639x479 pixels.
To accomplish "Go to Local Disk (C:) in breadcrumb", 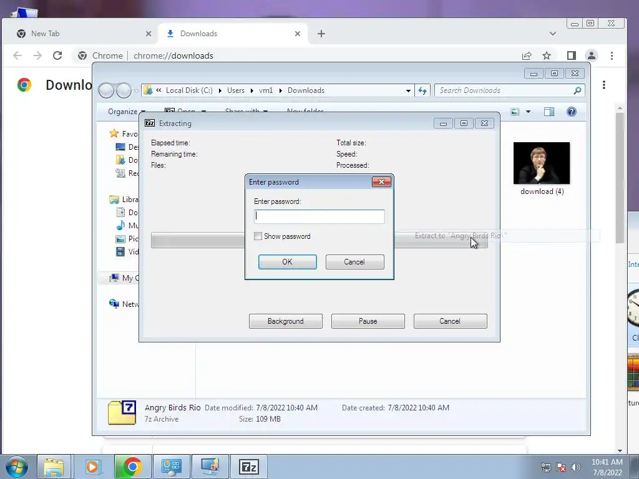I will pyautogui.click(x=189, y=90).
